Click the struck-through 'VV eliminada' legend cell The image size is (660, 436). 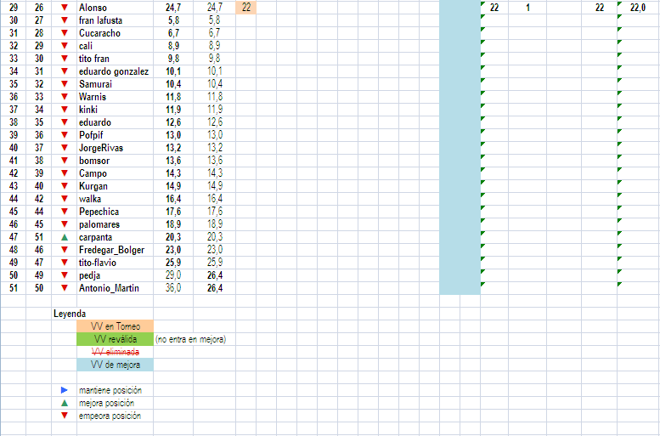[x=115, y=352]
